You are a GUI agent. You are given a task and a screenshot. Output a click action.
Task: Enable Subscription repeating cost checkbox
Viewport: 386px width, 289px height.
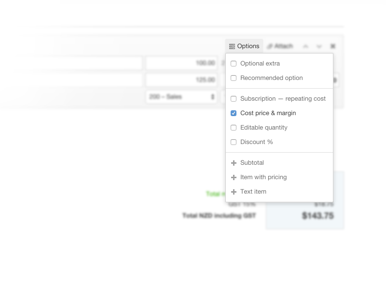[234, 99]
